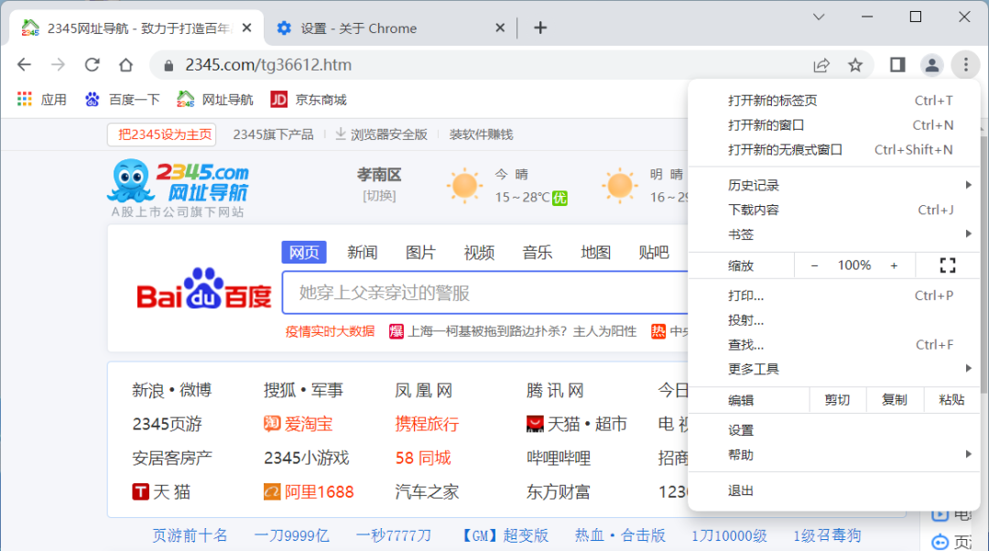This screenshot has width=989, height=551.
Task: Open 携程旅行 site link
Action: click(x=427, y=424)
